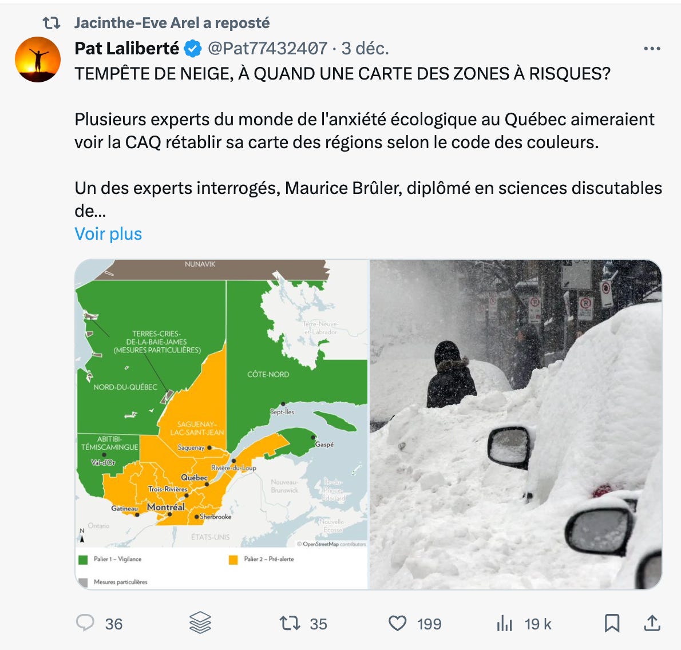This screenshot has height=650, width=681.
Task: Expand tweet with Voir plus
Action: pyautogui.click(x=108, y=233)
